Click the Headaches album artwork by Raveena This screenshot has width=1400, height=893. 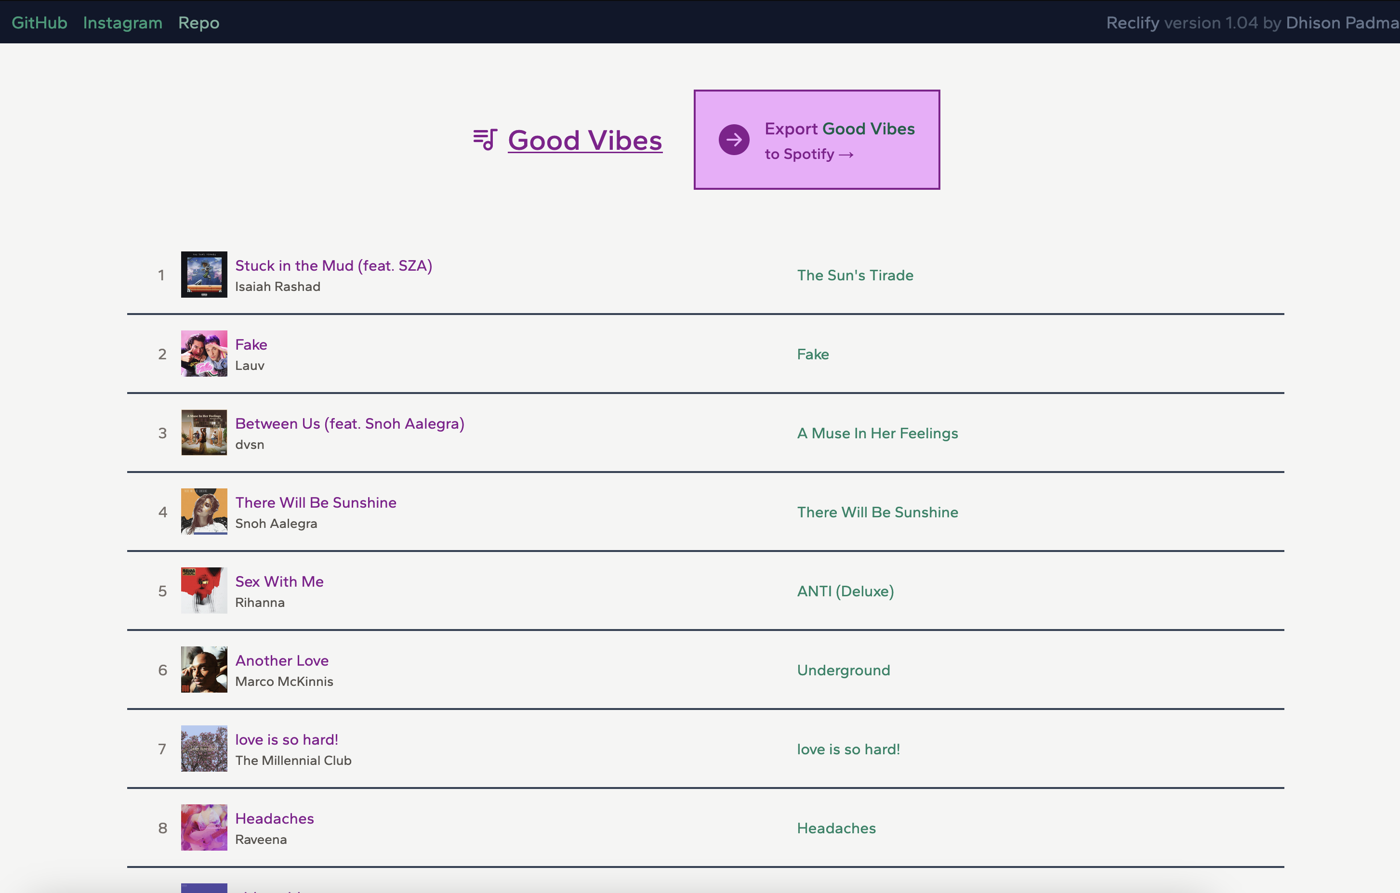click(x=204, y=827)
